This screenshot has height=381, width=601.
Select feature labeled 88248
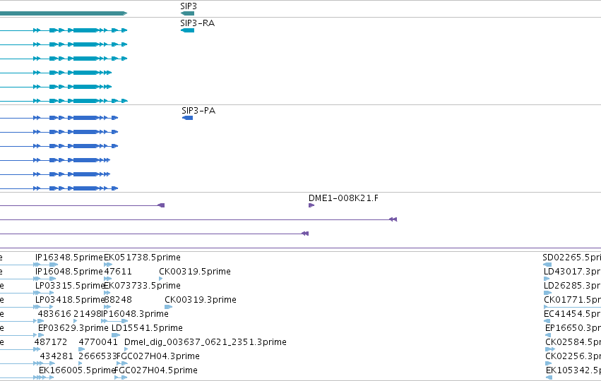(118, 300)
